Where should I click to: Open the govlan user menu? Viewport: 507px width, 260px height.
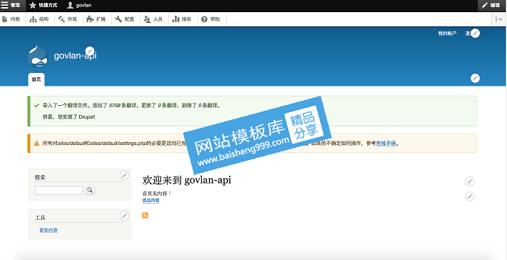[x=79, y=5]
